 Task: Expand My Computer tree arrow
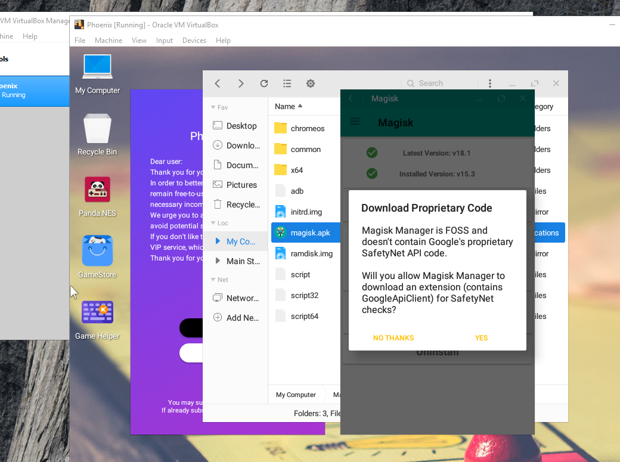(218, 241)
